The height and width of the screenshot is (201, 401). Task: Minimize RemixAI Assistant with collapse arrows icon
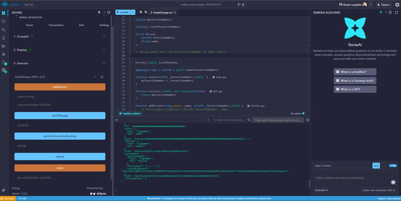click(396, 12)
